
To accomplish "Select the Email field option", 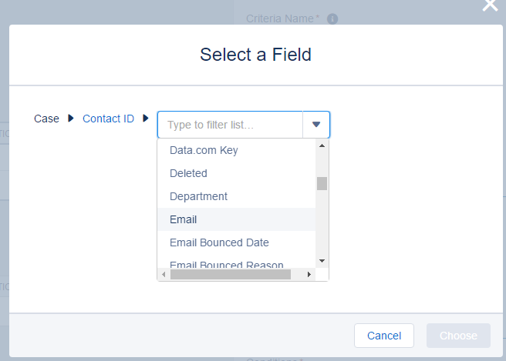I will pyautogui.click(x=184, y=219).
